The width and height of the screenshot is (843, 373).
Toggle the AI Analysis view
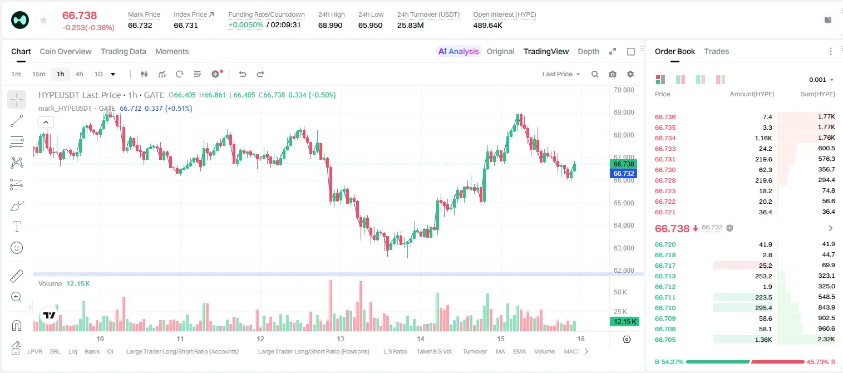tap(459, 51)
